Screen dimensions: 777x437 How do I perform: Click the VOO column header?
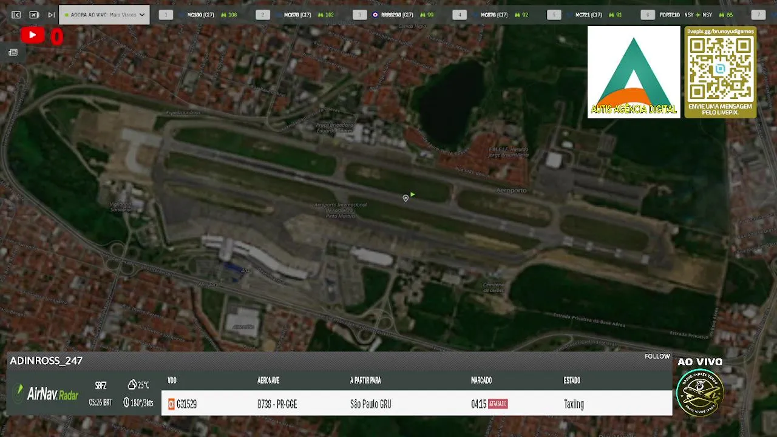[x=172, y=381]
